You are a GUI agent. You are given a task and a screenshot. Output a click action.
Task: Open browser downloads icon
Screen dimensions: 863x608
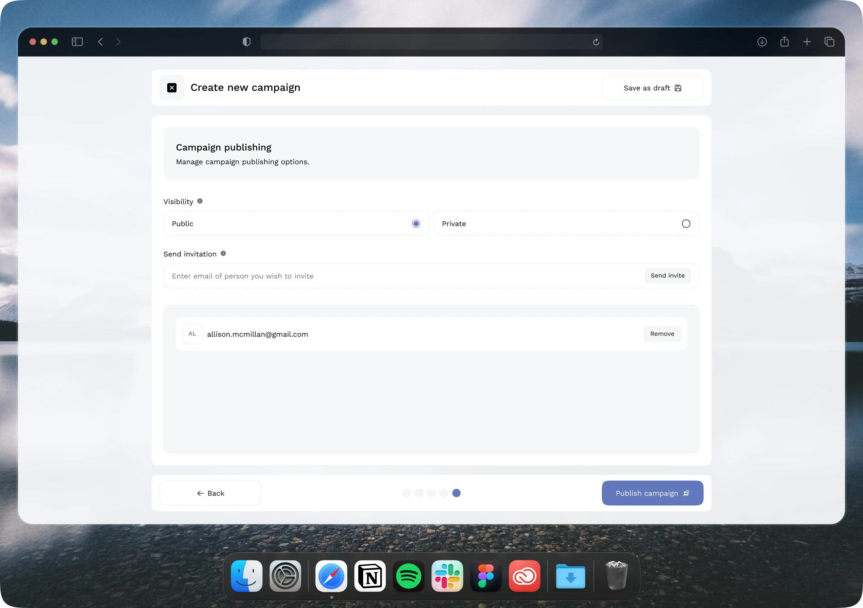(762, 42)
